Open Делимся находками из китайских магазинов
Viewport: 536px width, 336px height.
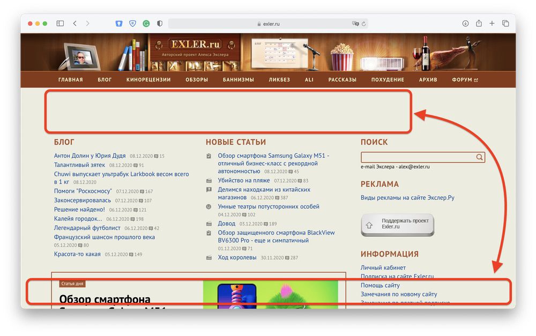[x=264, y=193]
